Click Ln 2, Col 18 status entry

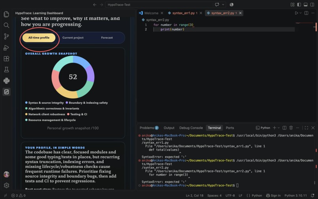click(x=195, y=195)
